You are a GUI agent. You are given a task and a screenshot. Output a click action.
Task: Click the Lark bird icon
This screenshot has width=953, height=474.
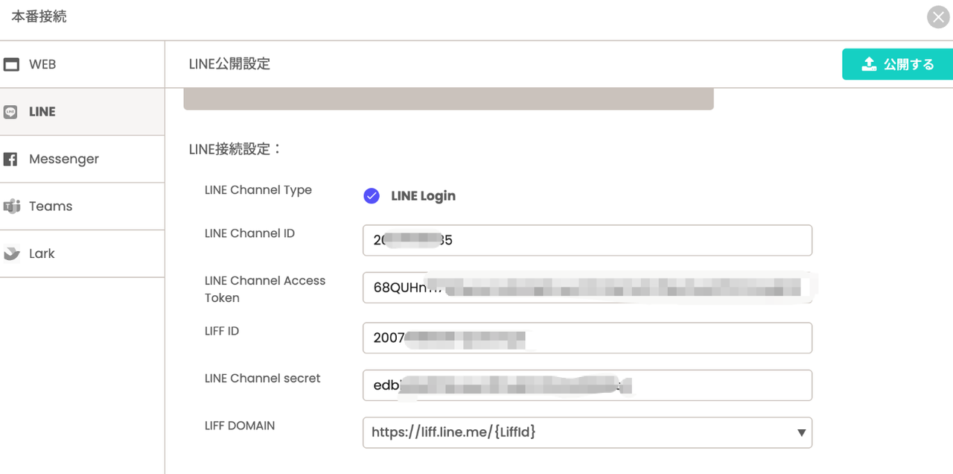tap(11, 254)
